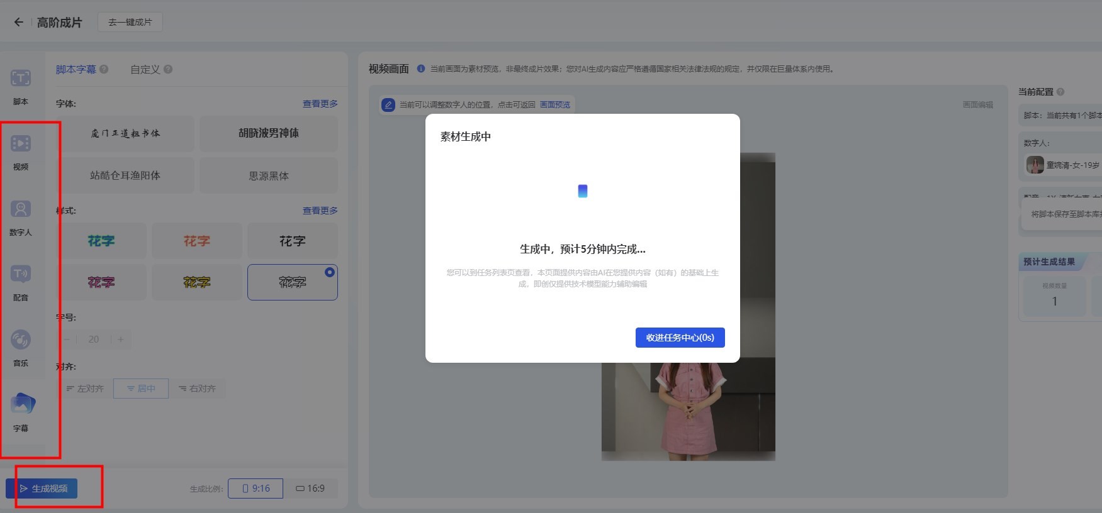Increase font size with plus stepper

[x=121, y=339]
